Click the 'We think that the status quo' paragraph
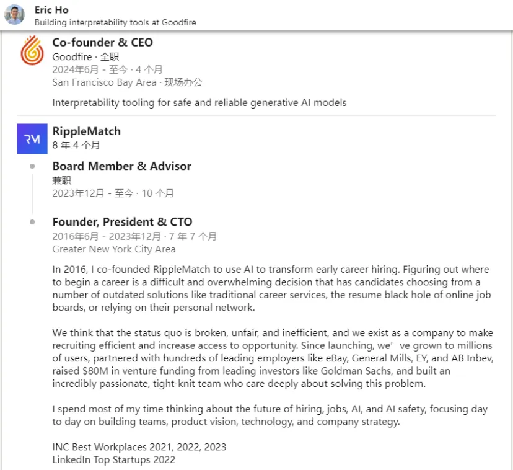Image resolution: width=513 pixels, height=470 pixels. point(273,358)
